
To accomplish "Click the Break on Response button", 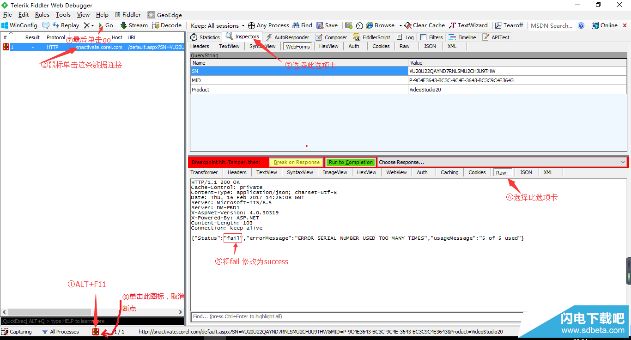I will 297,162.
